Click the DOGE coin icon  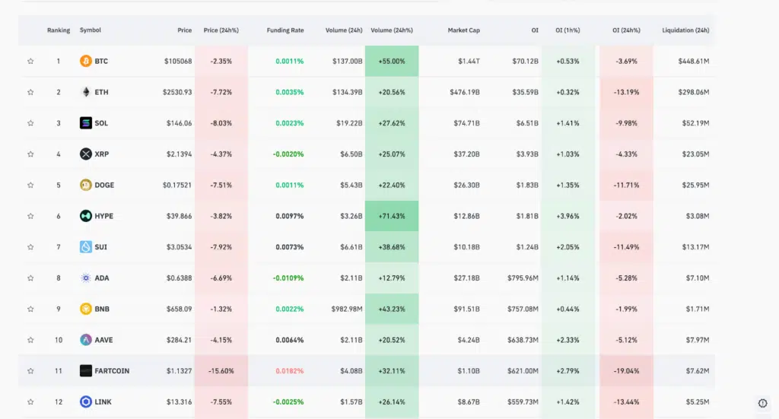(86, 185)
